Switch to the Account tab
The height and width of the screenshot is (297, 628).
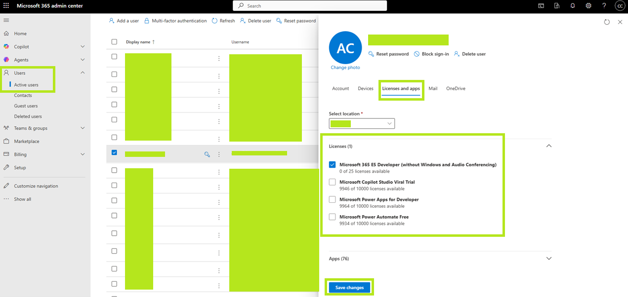340,89
